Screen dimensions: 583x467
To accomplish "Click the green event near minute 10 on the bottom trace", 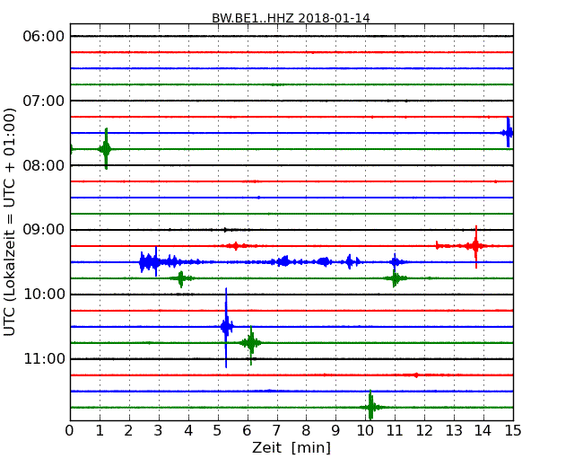I will [370, 407].
